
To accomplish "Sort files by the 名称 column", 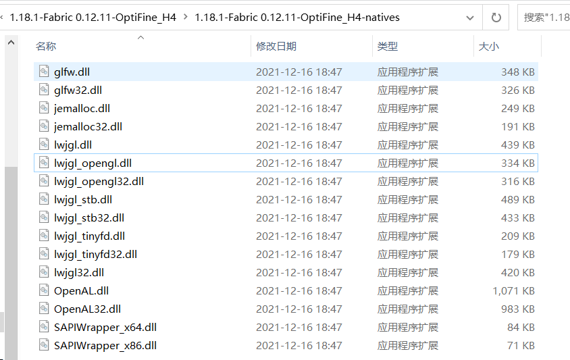I will click(x=46, y=46).
